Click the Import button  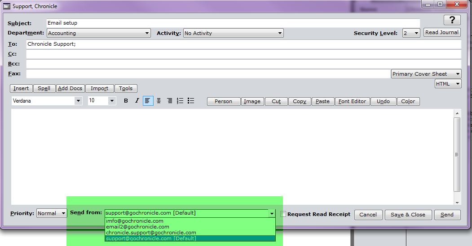point(100,88)
